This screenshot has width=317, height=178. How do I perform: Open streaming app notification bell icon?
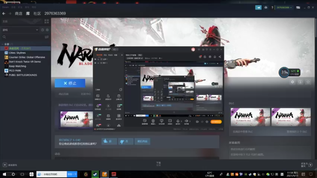215,57
